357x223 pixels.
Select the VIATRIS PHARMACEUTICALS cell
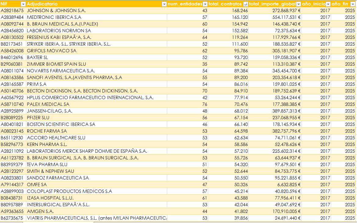[96, 218]
